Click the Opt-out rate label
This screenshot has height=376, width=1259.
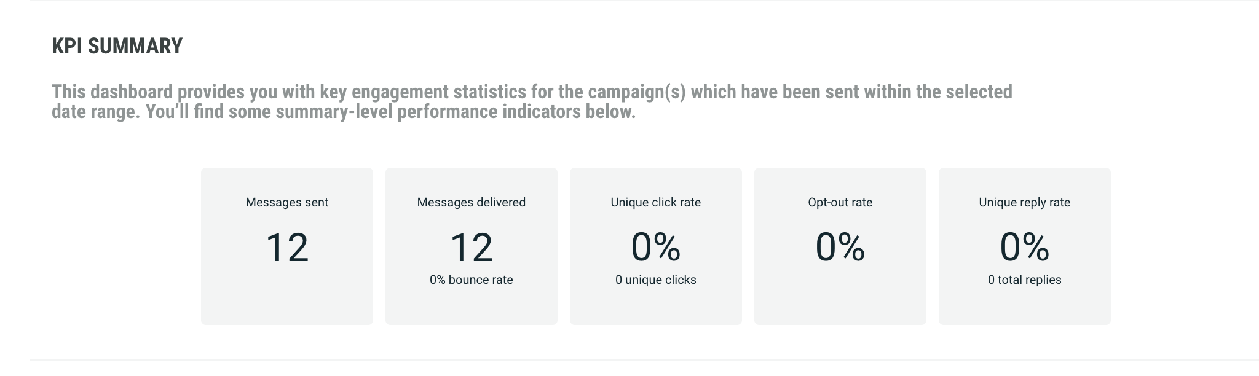pos(840,202)
